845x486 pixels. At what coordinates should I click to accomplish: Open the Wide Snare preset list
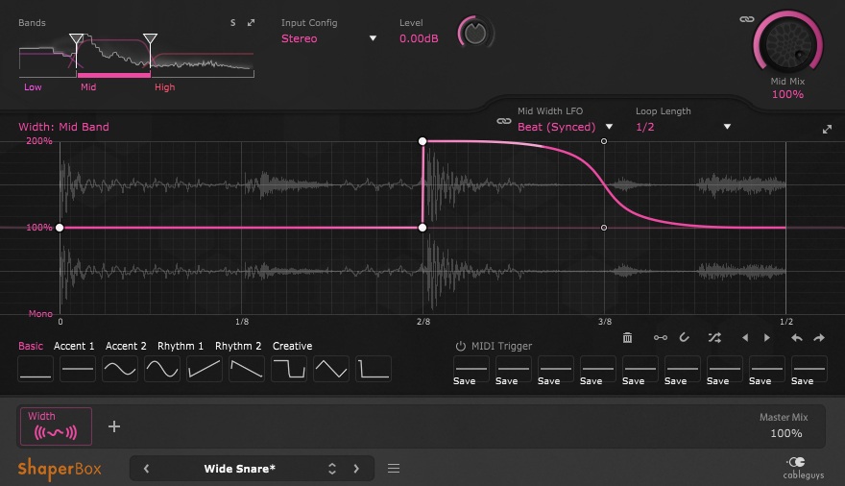coord(240,469)
